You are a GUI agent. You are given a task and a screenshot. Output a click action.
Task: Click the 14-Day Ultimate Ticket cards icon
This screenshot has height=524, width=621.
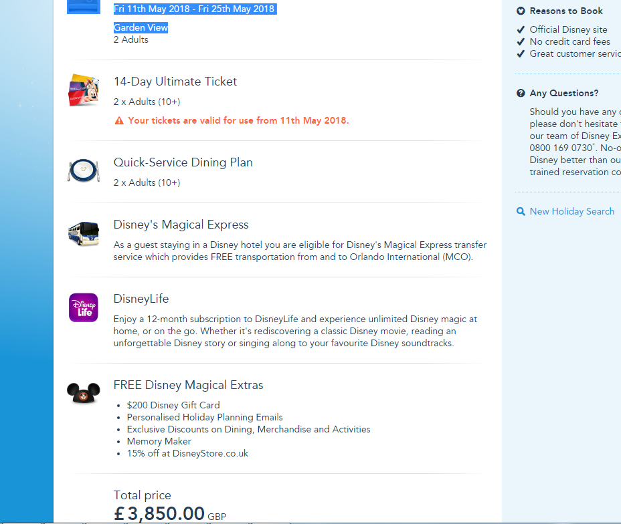(x=84, y=90)
